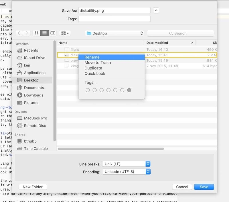Viewport: 229px width, 202px height.
Task: Open the Desktop location dropdown
Action: [114, 33]
